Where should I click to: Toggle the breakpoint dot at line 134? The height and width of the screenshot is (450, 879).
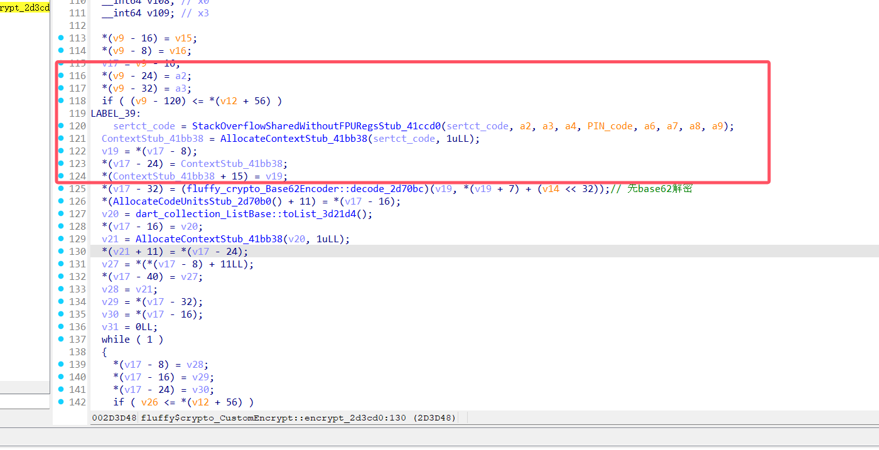coord(60,302)
